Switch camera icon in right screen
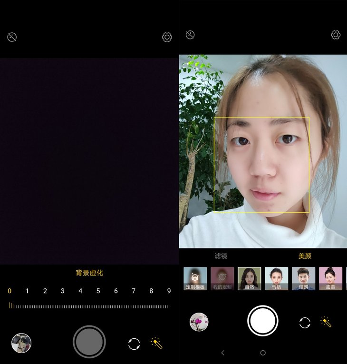This screenshot has width=347, height=364. tap(305, 323)
